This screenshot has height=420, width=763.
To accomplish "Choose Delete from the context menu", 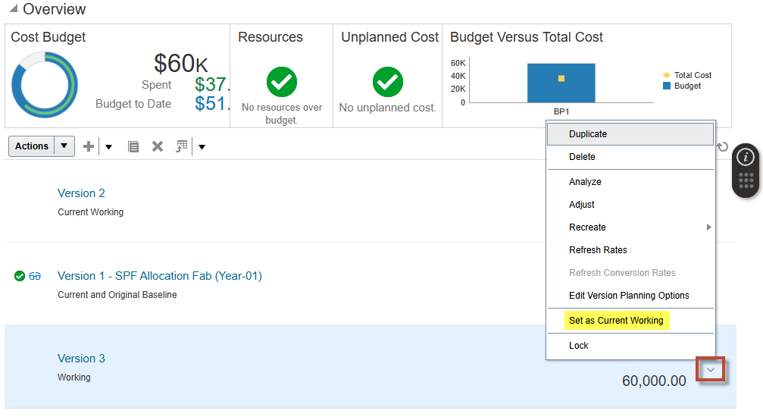I will (630, 157).
